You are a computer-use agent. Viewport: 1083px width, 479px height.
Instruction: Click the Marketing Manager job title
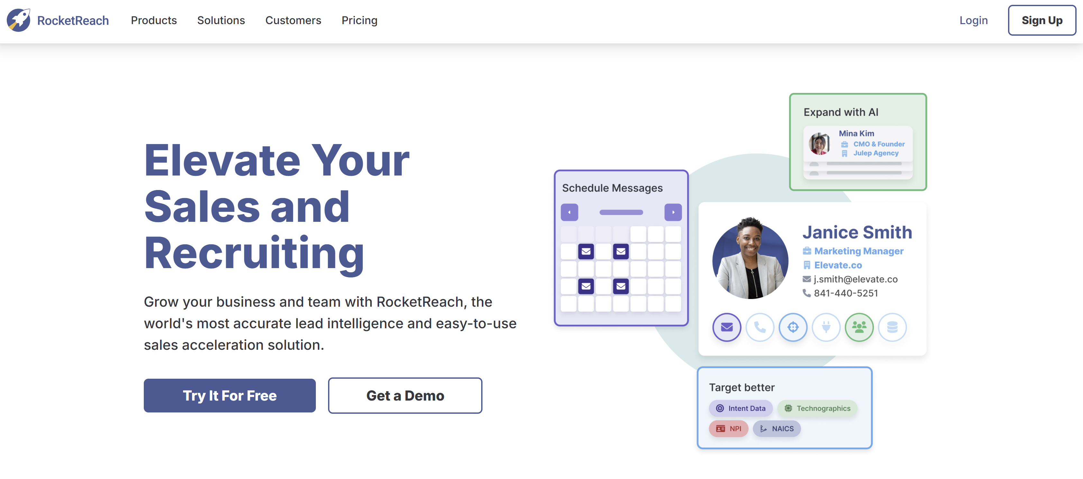(858, 251)
